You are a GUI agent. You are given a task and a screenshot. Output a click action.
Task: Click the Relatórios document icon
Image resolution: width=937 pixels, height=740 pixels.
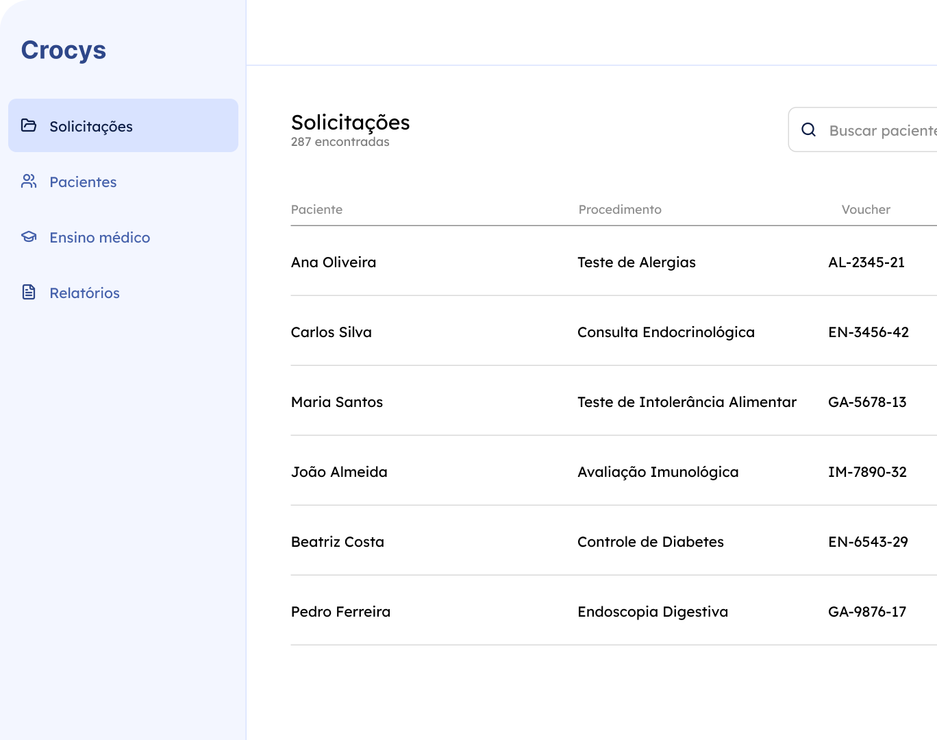29,292
